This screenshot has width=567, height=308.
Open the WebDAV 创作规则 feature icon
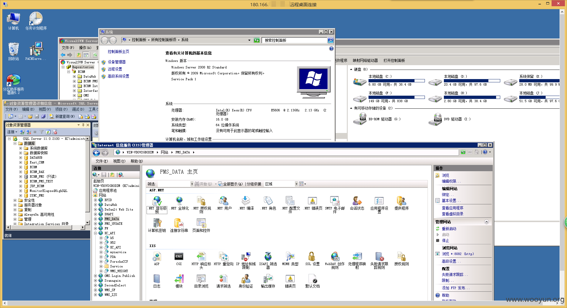click(335, 260)
